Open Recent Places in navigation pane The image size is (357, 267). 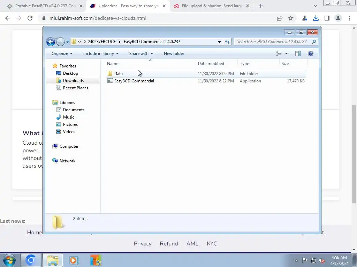tap(75, 88)
